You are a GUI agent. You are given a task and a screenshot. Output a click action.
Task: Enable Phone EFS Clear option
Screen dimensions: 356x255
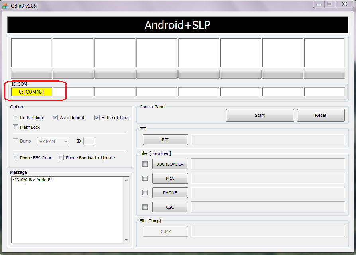pos(15,158)
